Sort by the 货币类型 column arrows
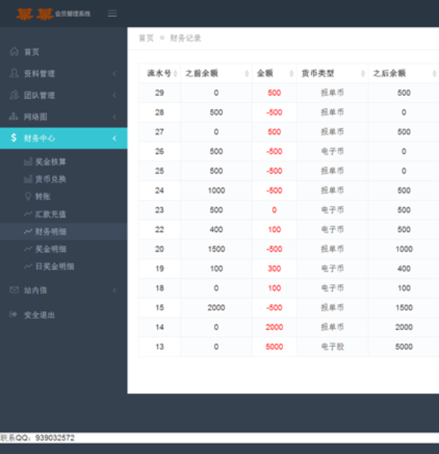 point(363,73)
